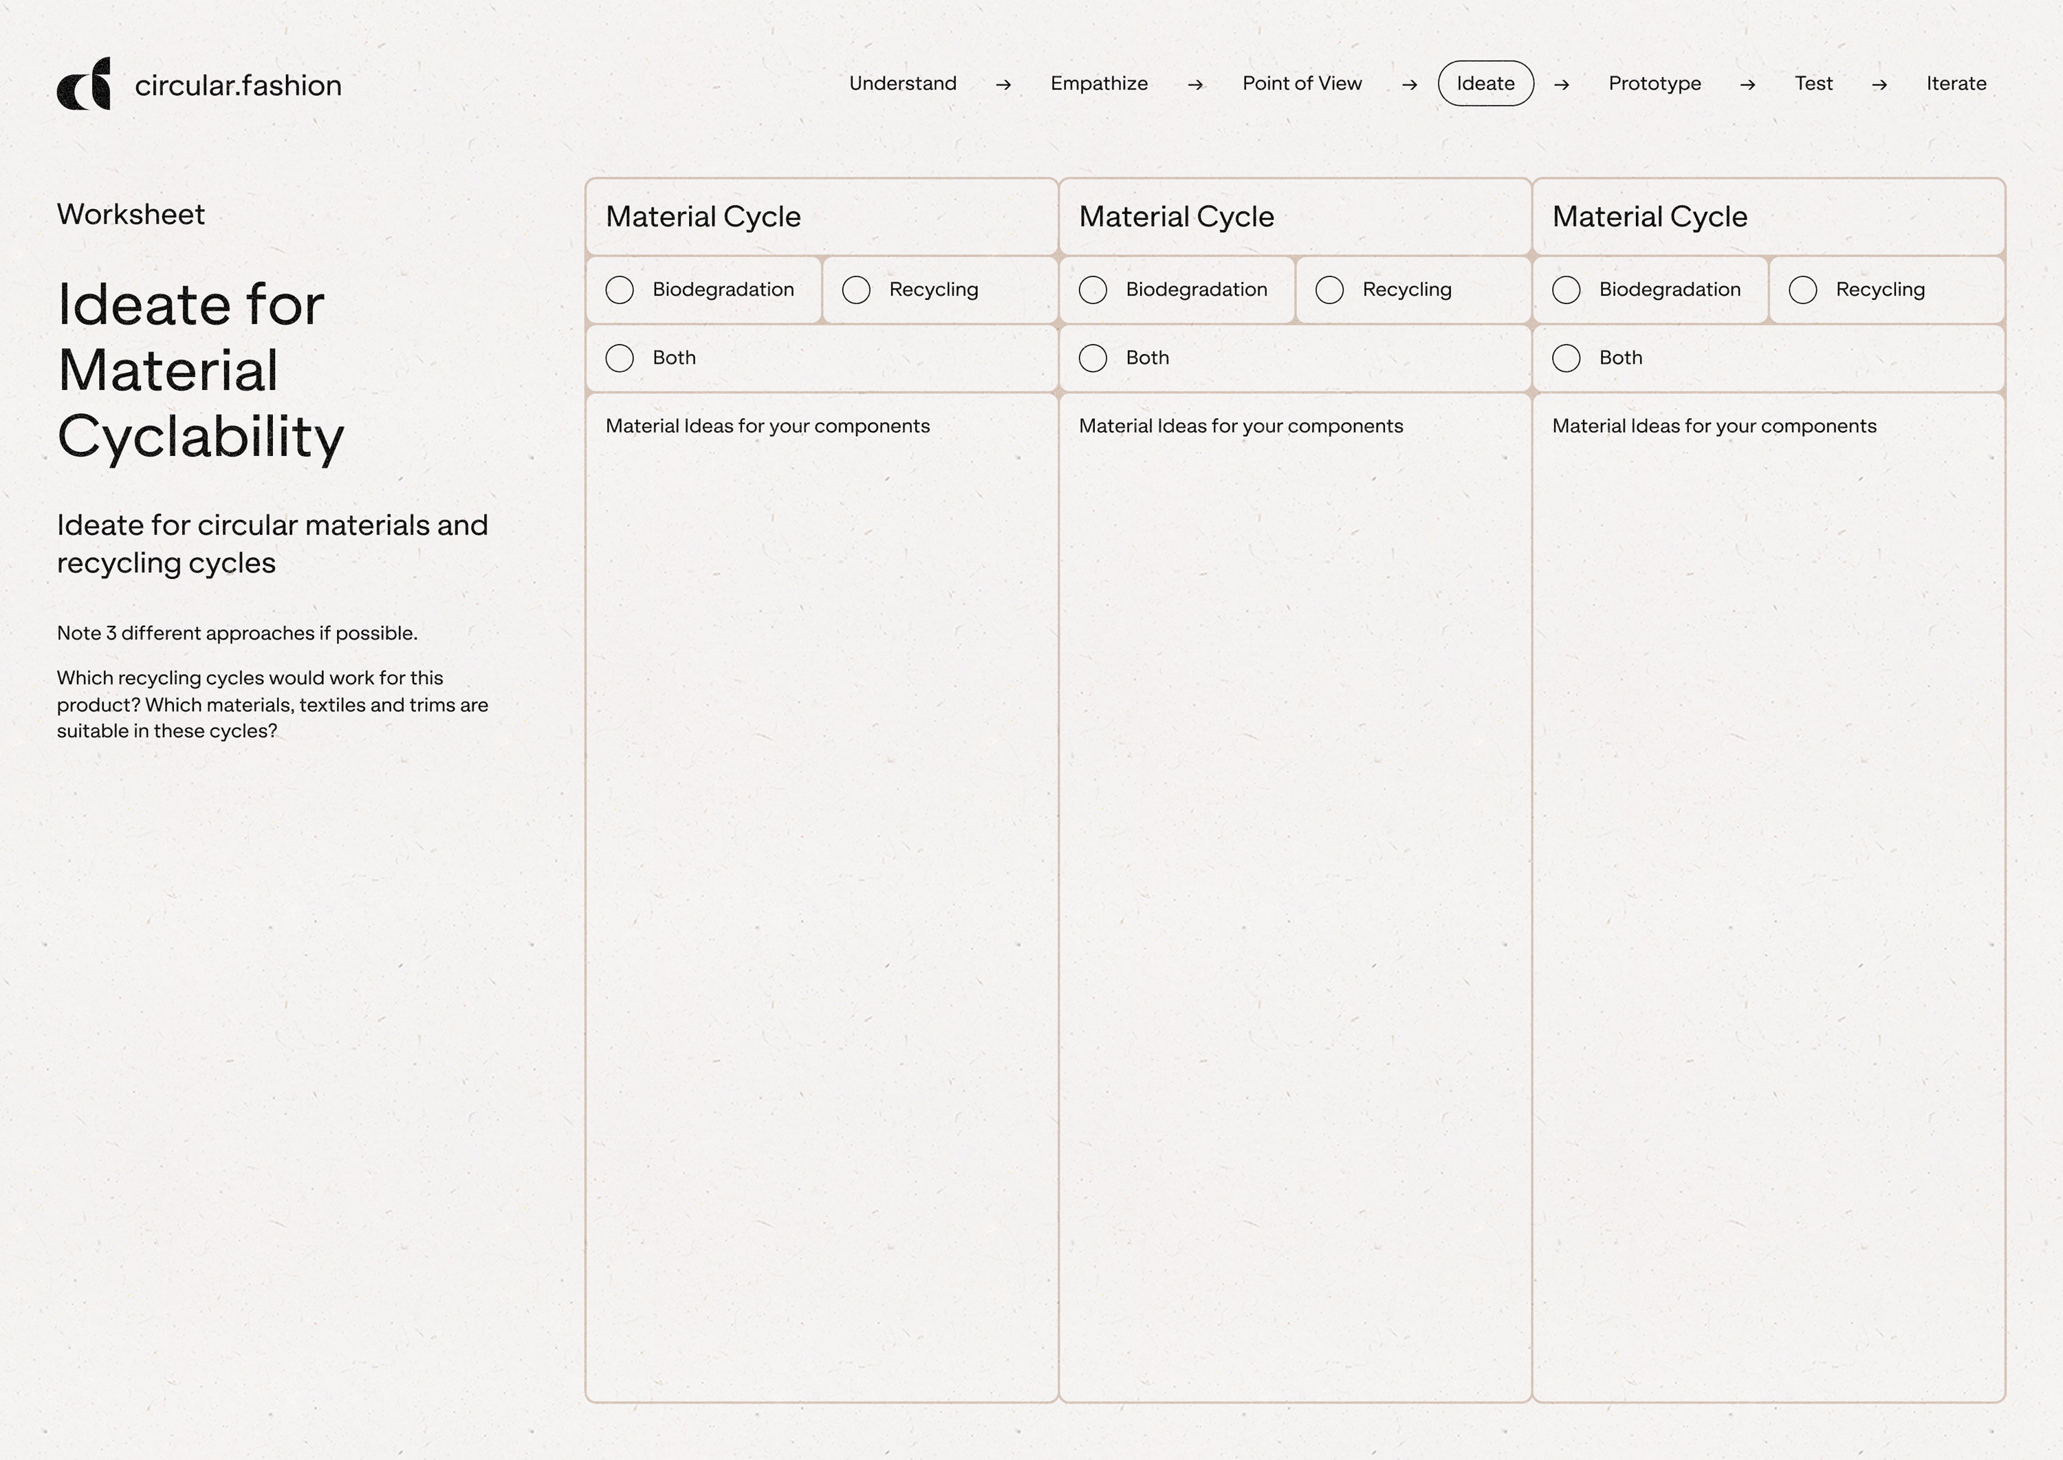Image resolution: width=2063 pixels, height=1460 pixels.
Task: Jump to the Iterate step
Action: [x=1955, y=84]
